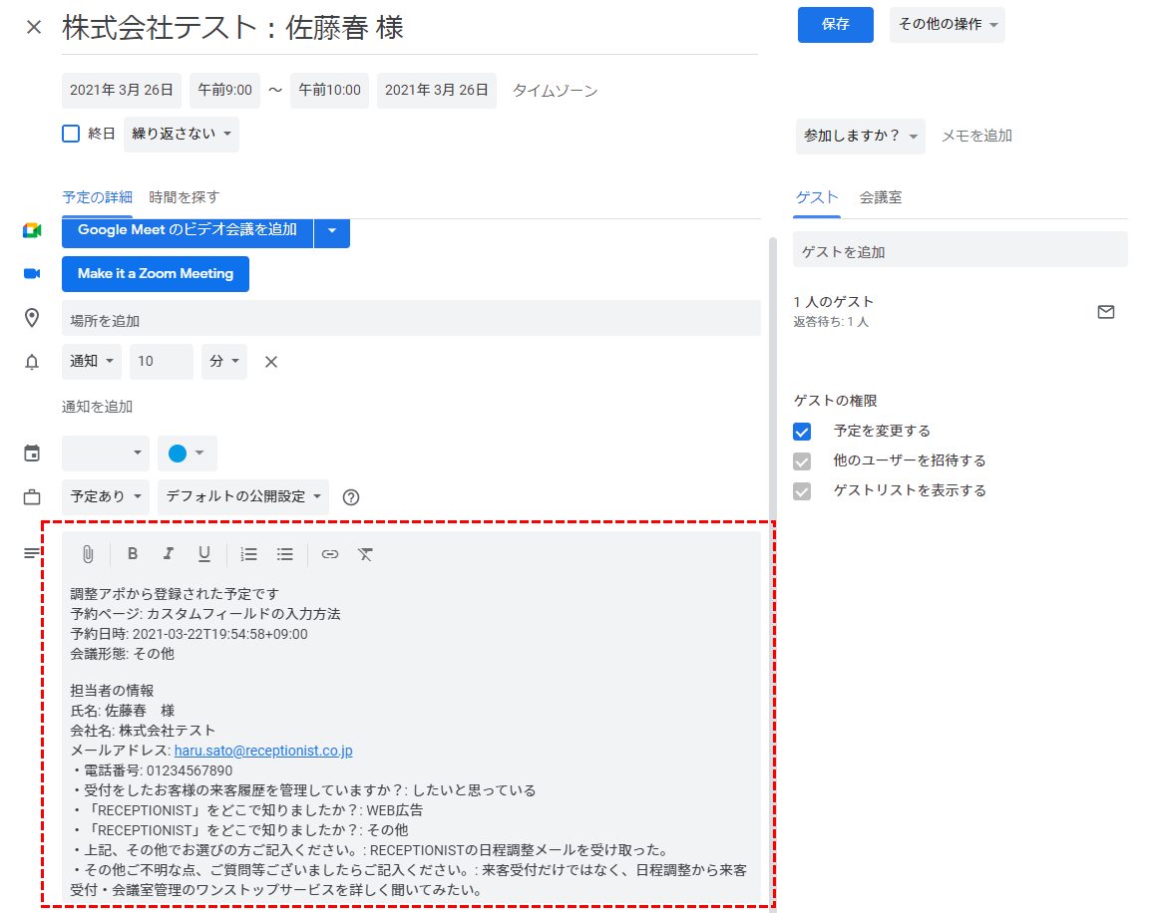Email guests using the envelope icon
This screenshot has width=1154, height=913.
tap(1105, 312)
